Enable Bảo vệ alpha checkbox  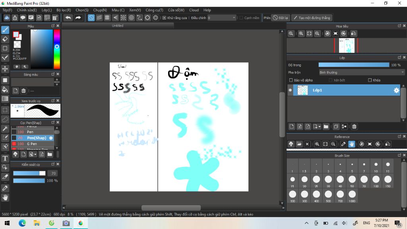point(291,80)
